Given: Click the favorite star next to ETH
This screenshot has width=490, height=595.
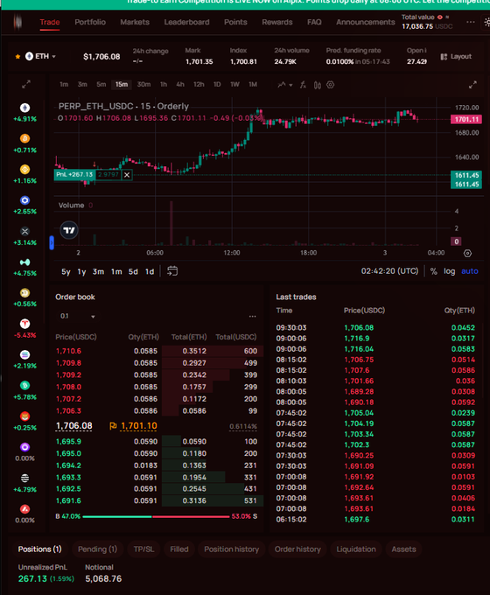Looking at the screenshot, I should point(17,57).
